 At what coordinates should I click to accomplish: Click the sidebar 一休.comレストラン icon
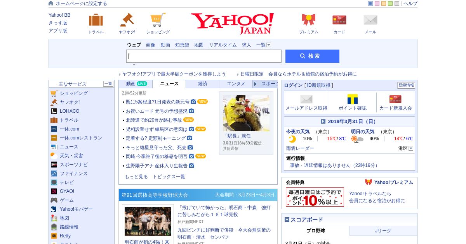click(x=54, y=138)
